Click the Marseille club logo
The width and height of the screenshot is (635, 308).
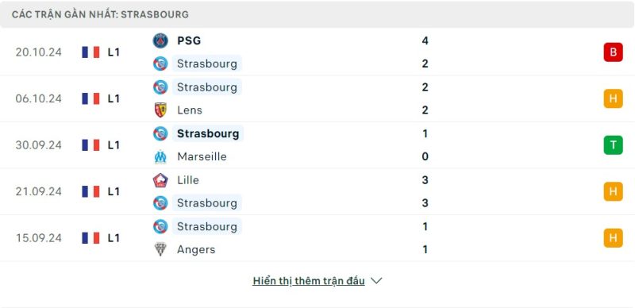(160, 156)
